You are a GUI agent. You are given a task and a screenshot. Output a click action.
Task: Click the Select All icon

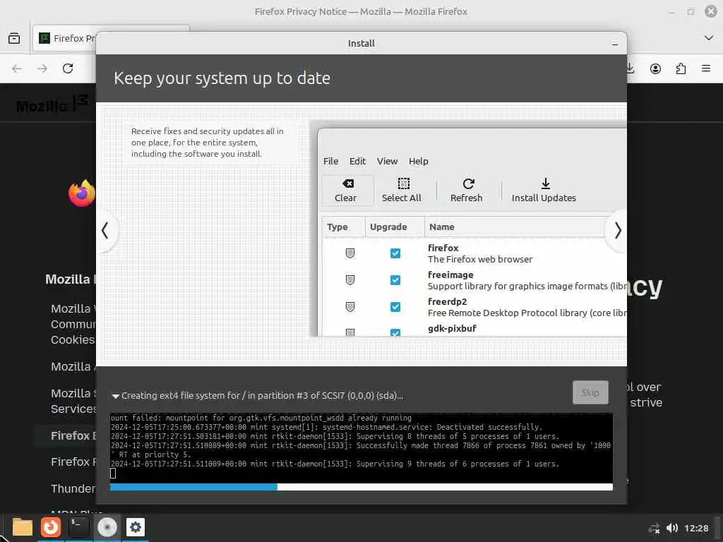coord(403,183)
